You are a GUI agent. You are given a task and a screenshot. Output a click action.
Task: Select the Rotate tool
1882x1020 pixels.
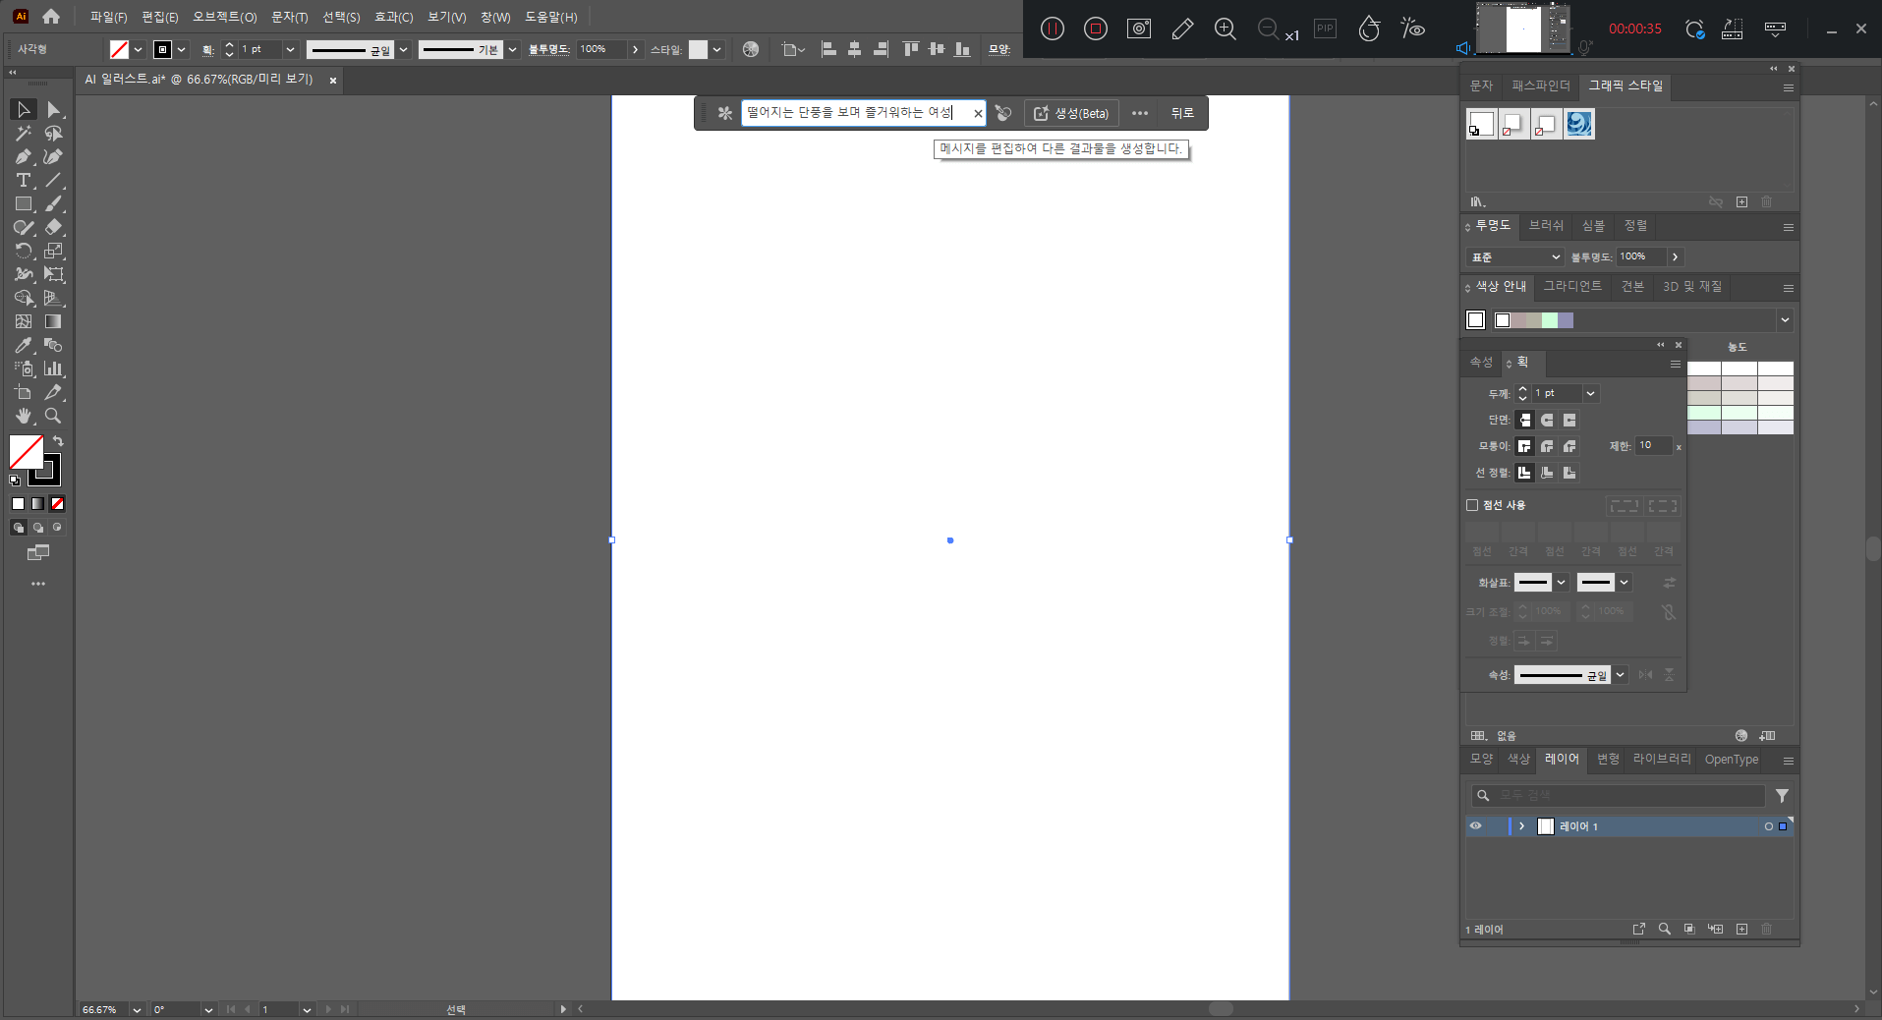coord(24,251)
